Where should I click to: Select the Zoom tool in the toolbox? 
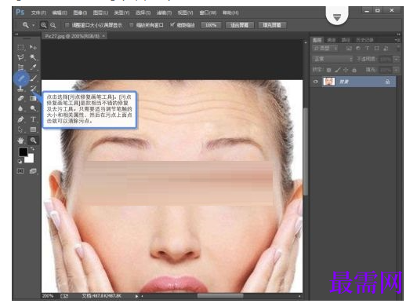click(33, 141)
